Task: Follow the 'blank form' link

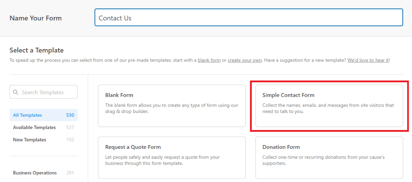Action: pos(209,60)
